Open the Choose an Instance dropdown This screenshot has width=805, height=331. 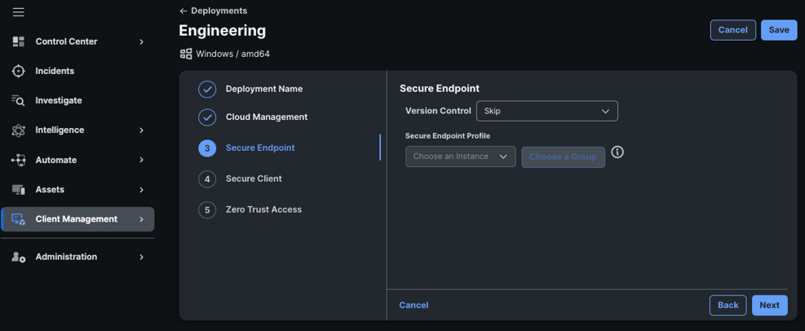coord(461,157)
